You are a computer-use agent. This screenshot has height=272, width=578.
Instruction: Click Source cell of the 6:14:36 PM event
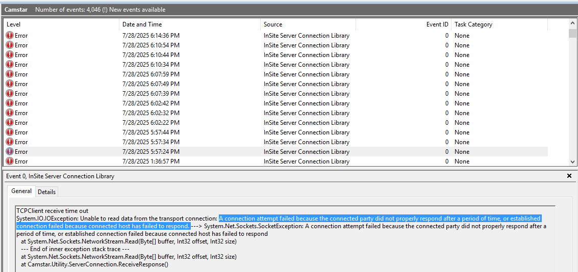click(x=306, y=36)
